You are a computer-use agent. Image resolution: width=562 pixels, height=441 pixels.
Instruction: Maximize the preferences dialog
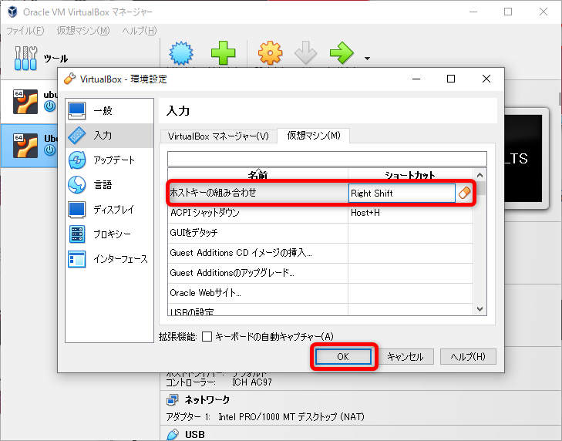tap(451, 79)
